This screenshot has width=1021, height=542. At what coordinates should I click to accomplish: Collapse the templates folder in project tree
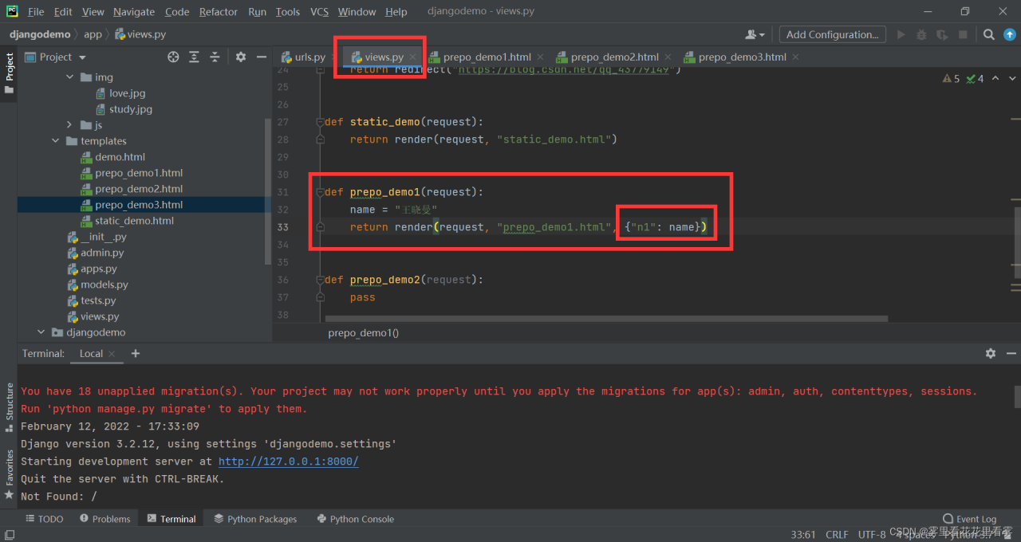tap(55, 141)
